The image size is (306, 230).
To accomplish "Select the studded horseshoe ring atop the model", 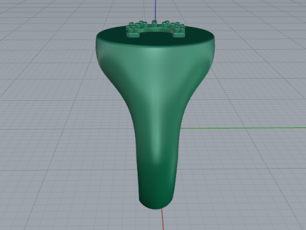I will (156, 29).
